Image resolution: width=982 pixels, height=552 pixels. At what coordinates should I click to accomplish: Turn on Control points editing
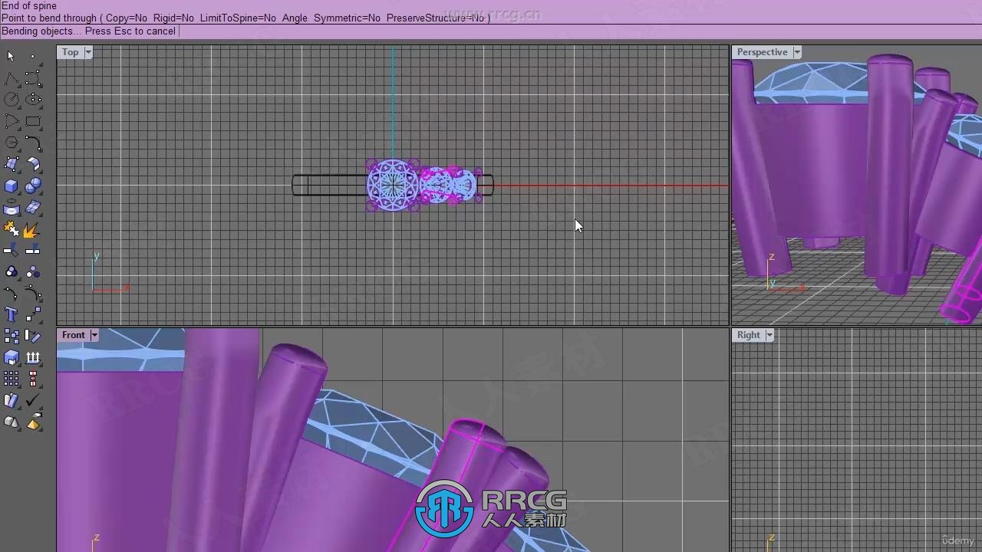pyautogui.click(x=11, y=294)
